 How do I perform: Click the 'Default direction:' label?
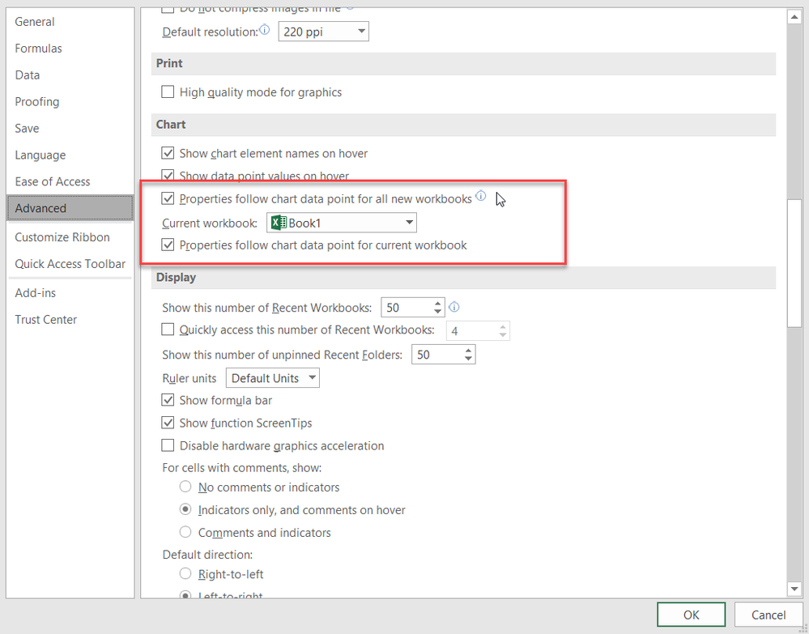[x=207, y=555]
